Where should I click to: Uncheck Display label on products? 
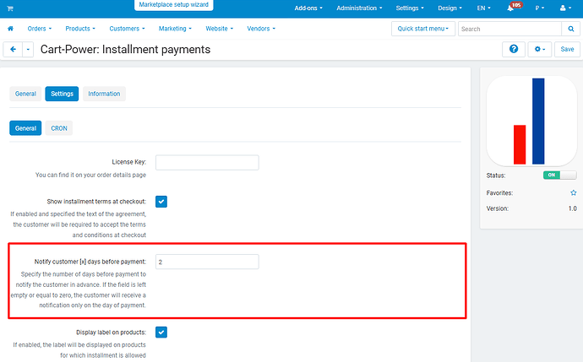(x=161, y=332)
